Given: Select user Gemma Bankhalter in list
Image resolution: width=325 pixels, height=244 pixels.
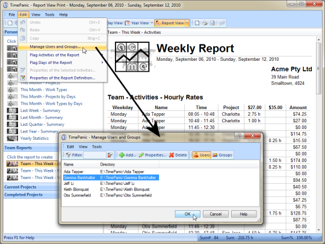Looking at the screenshot, I should click(x=111, y=178).
